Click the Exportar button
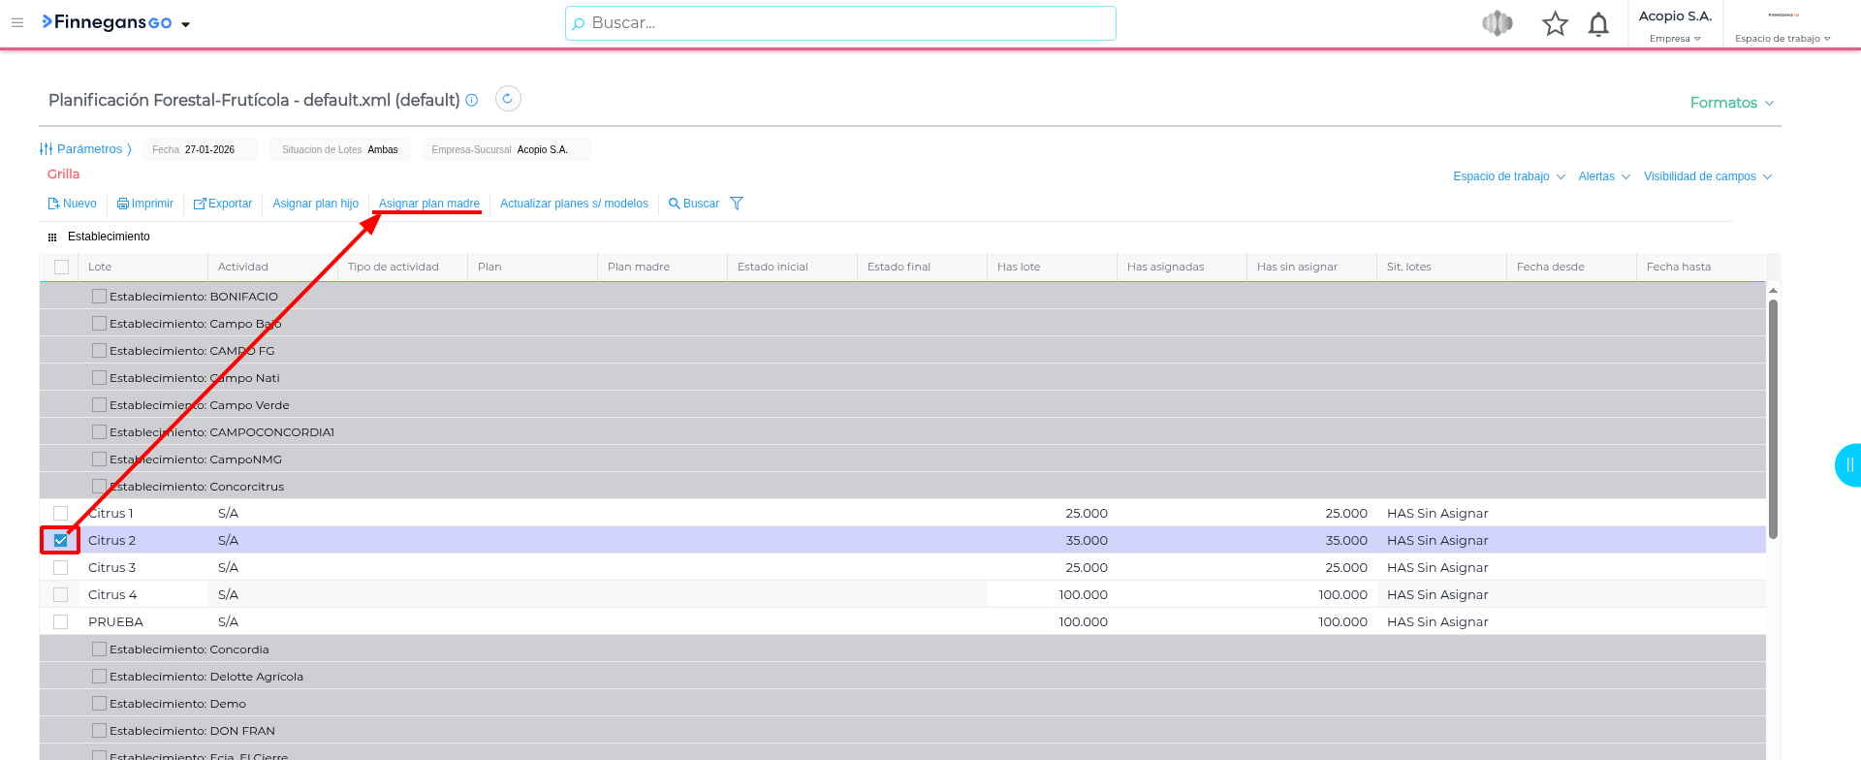This screenshot has height=760, width=1861. tap(223, 204)
